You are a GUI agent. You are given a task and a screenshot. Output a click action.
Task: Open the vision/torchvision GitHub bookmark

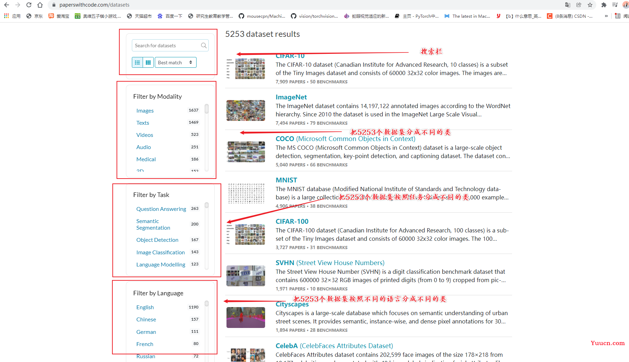click(x=314, y=16)
